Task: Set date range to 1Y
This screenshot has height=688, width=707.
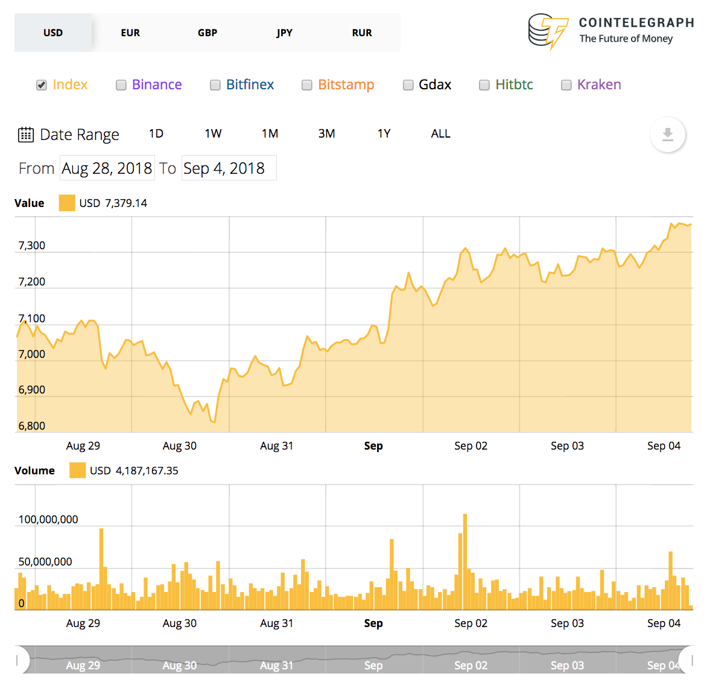Action: click(384, 133)
